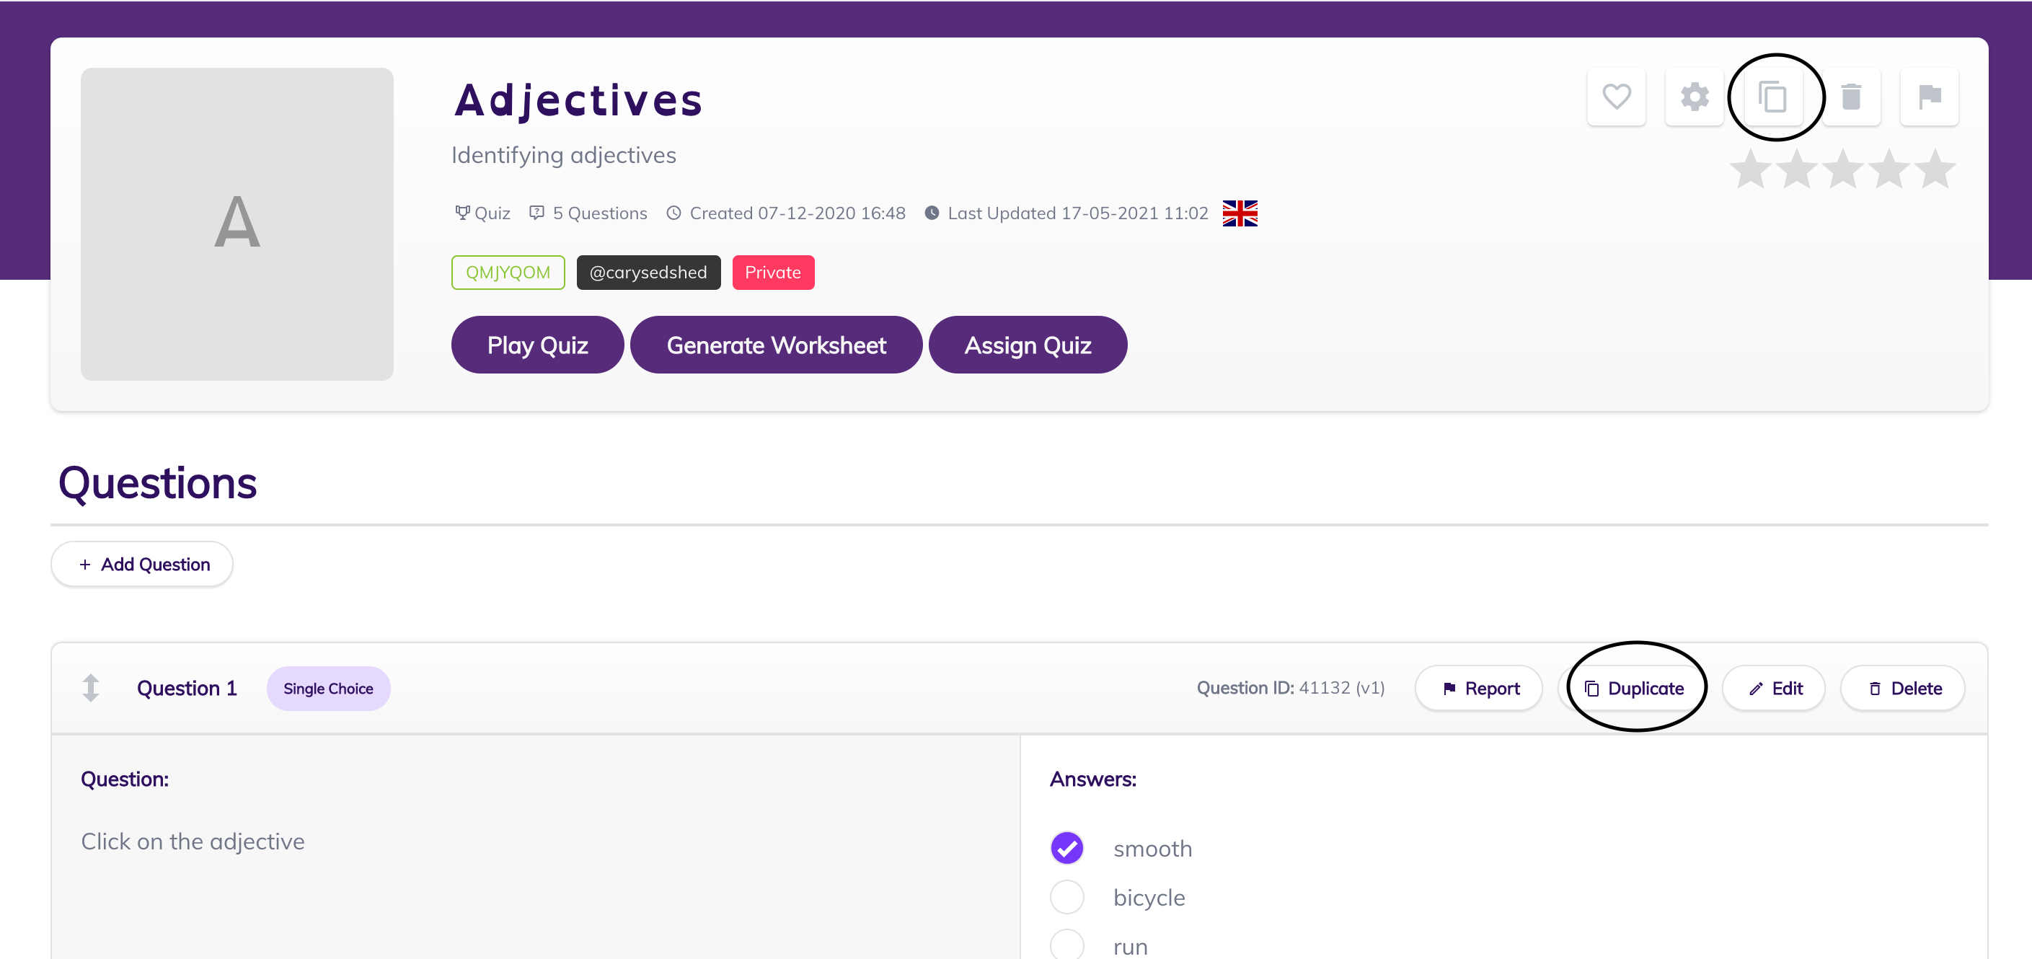Click the Play Quiz button
Screen dimensions: 2032x959
coord(537,345)
